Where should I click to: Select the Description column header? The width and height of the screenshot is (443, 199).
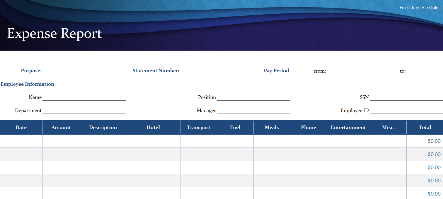point(103,127)
